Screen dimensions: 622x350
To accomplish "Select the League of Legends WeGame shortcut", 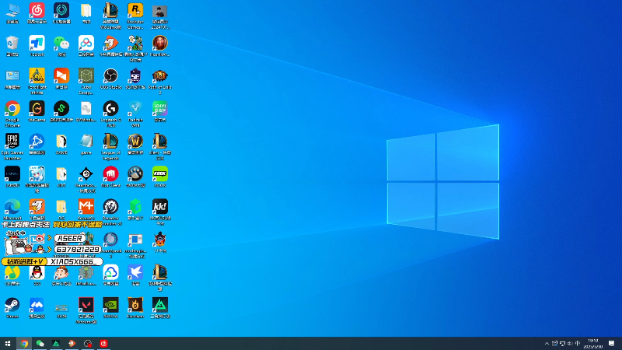I will [110, 16].
